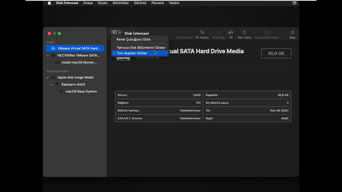Click the Tür value Katı hâl (SSD)

click(x=279, y=110)
